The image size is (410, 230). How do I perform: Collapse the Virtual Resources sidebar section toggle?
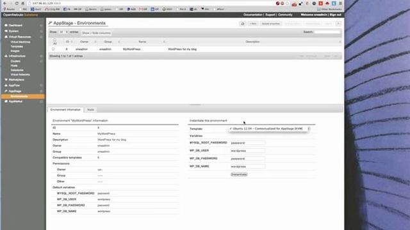pyautogui.click(x=41, y=37)
